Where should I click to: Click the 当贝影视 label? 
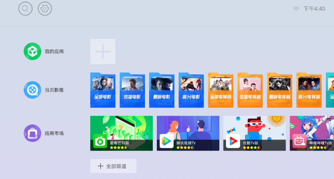54,90
